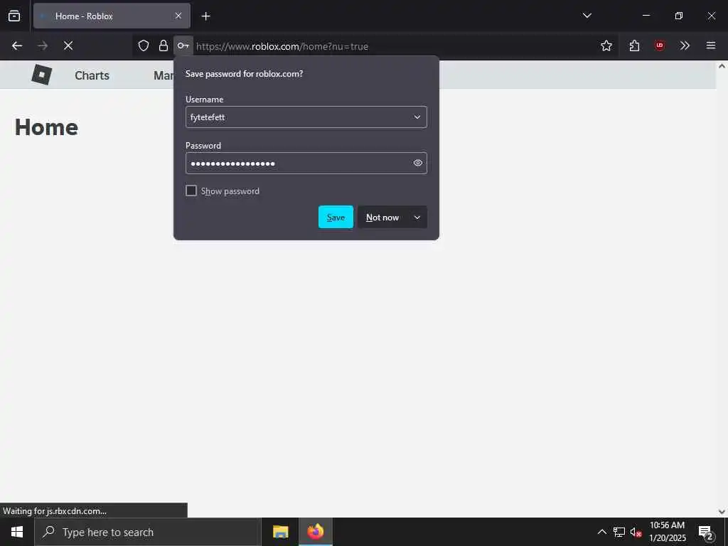Choose Not now
Viewport: 728px width, 546px height.
[382, 217]
